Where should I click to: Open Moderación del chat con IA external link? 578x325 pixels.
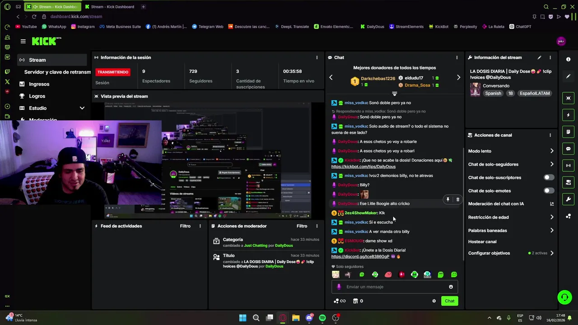click(x=552, y=204)
